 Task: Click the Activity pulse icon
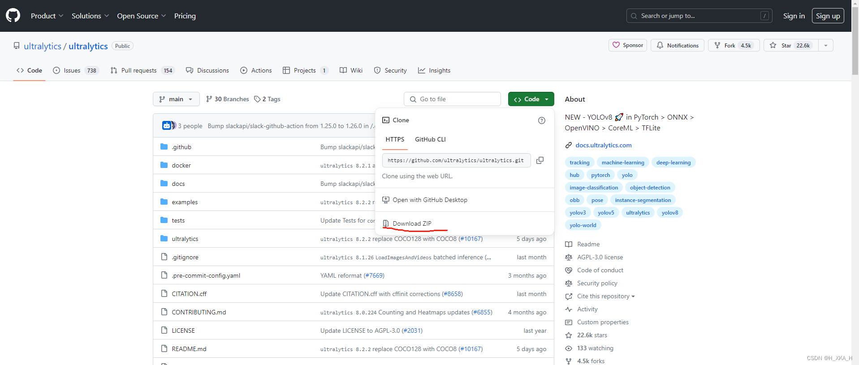tap(569, 309)
